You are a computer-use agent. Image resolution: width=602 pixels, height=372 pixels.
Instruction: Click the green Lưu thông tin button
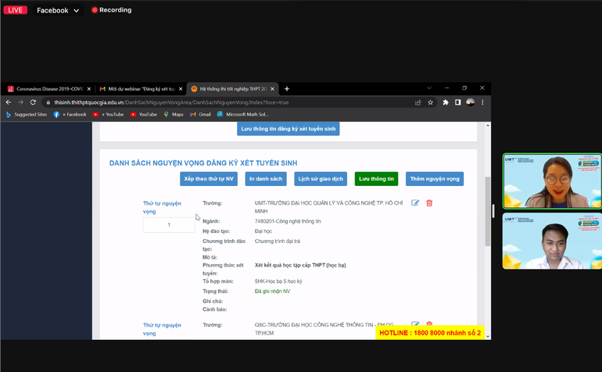pyautogui.click(x=376, y=179)
